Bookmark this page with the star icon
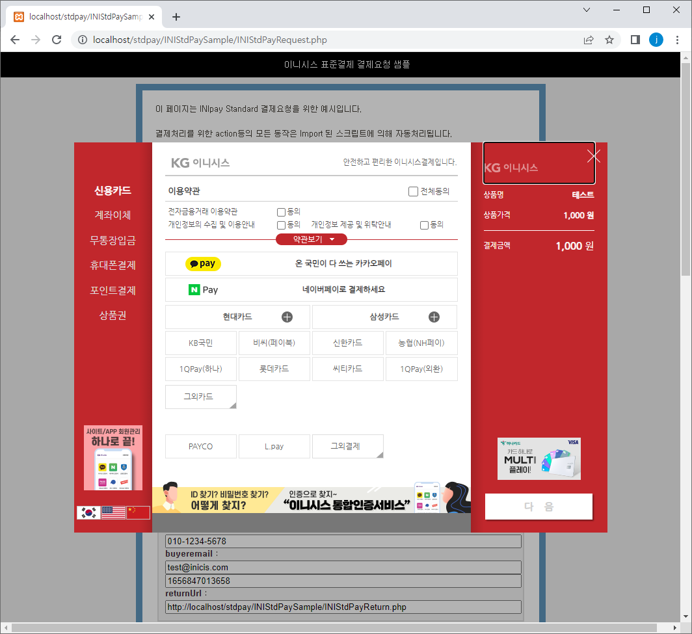The image size is (692, 634). [609, 40]
